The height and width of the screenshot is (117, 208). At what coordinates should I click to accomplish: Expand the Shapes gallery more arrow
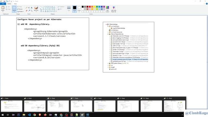pos(56,11)
